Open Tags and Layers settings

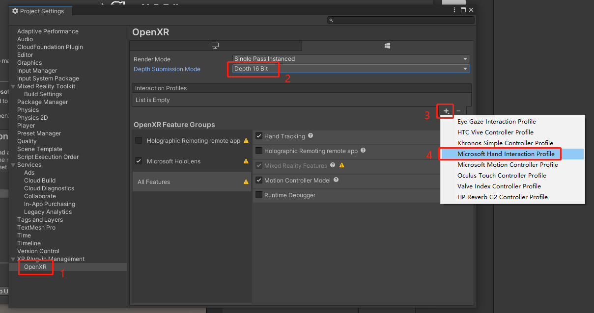tap(40, 220)
